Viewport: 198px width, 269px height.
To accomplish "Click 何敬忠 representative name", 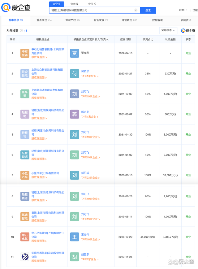I will 85,71.
